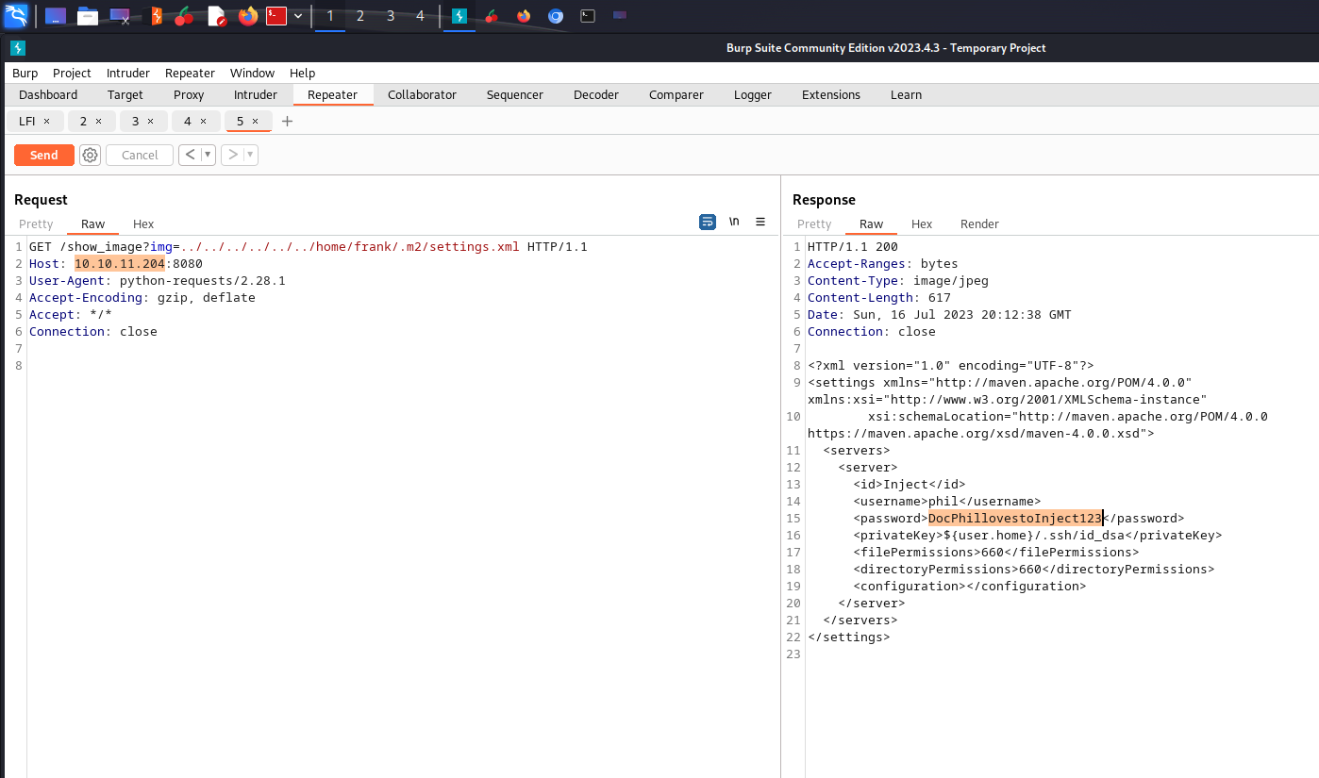Focus the terminal window in taskbar

(588, 16)
